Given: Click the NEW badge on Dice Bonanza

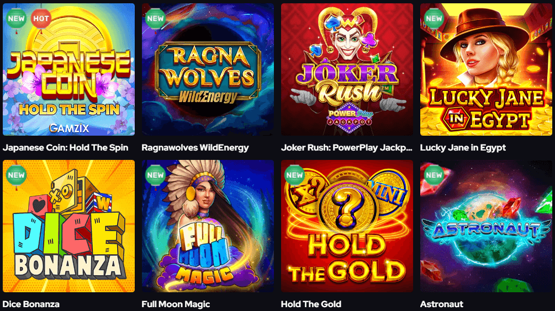Looking at the screenshot, I should [16, 175].
